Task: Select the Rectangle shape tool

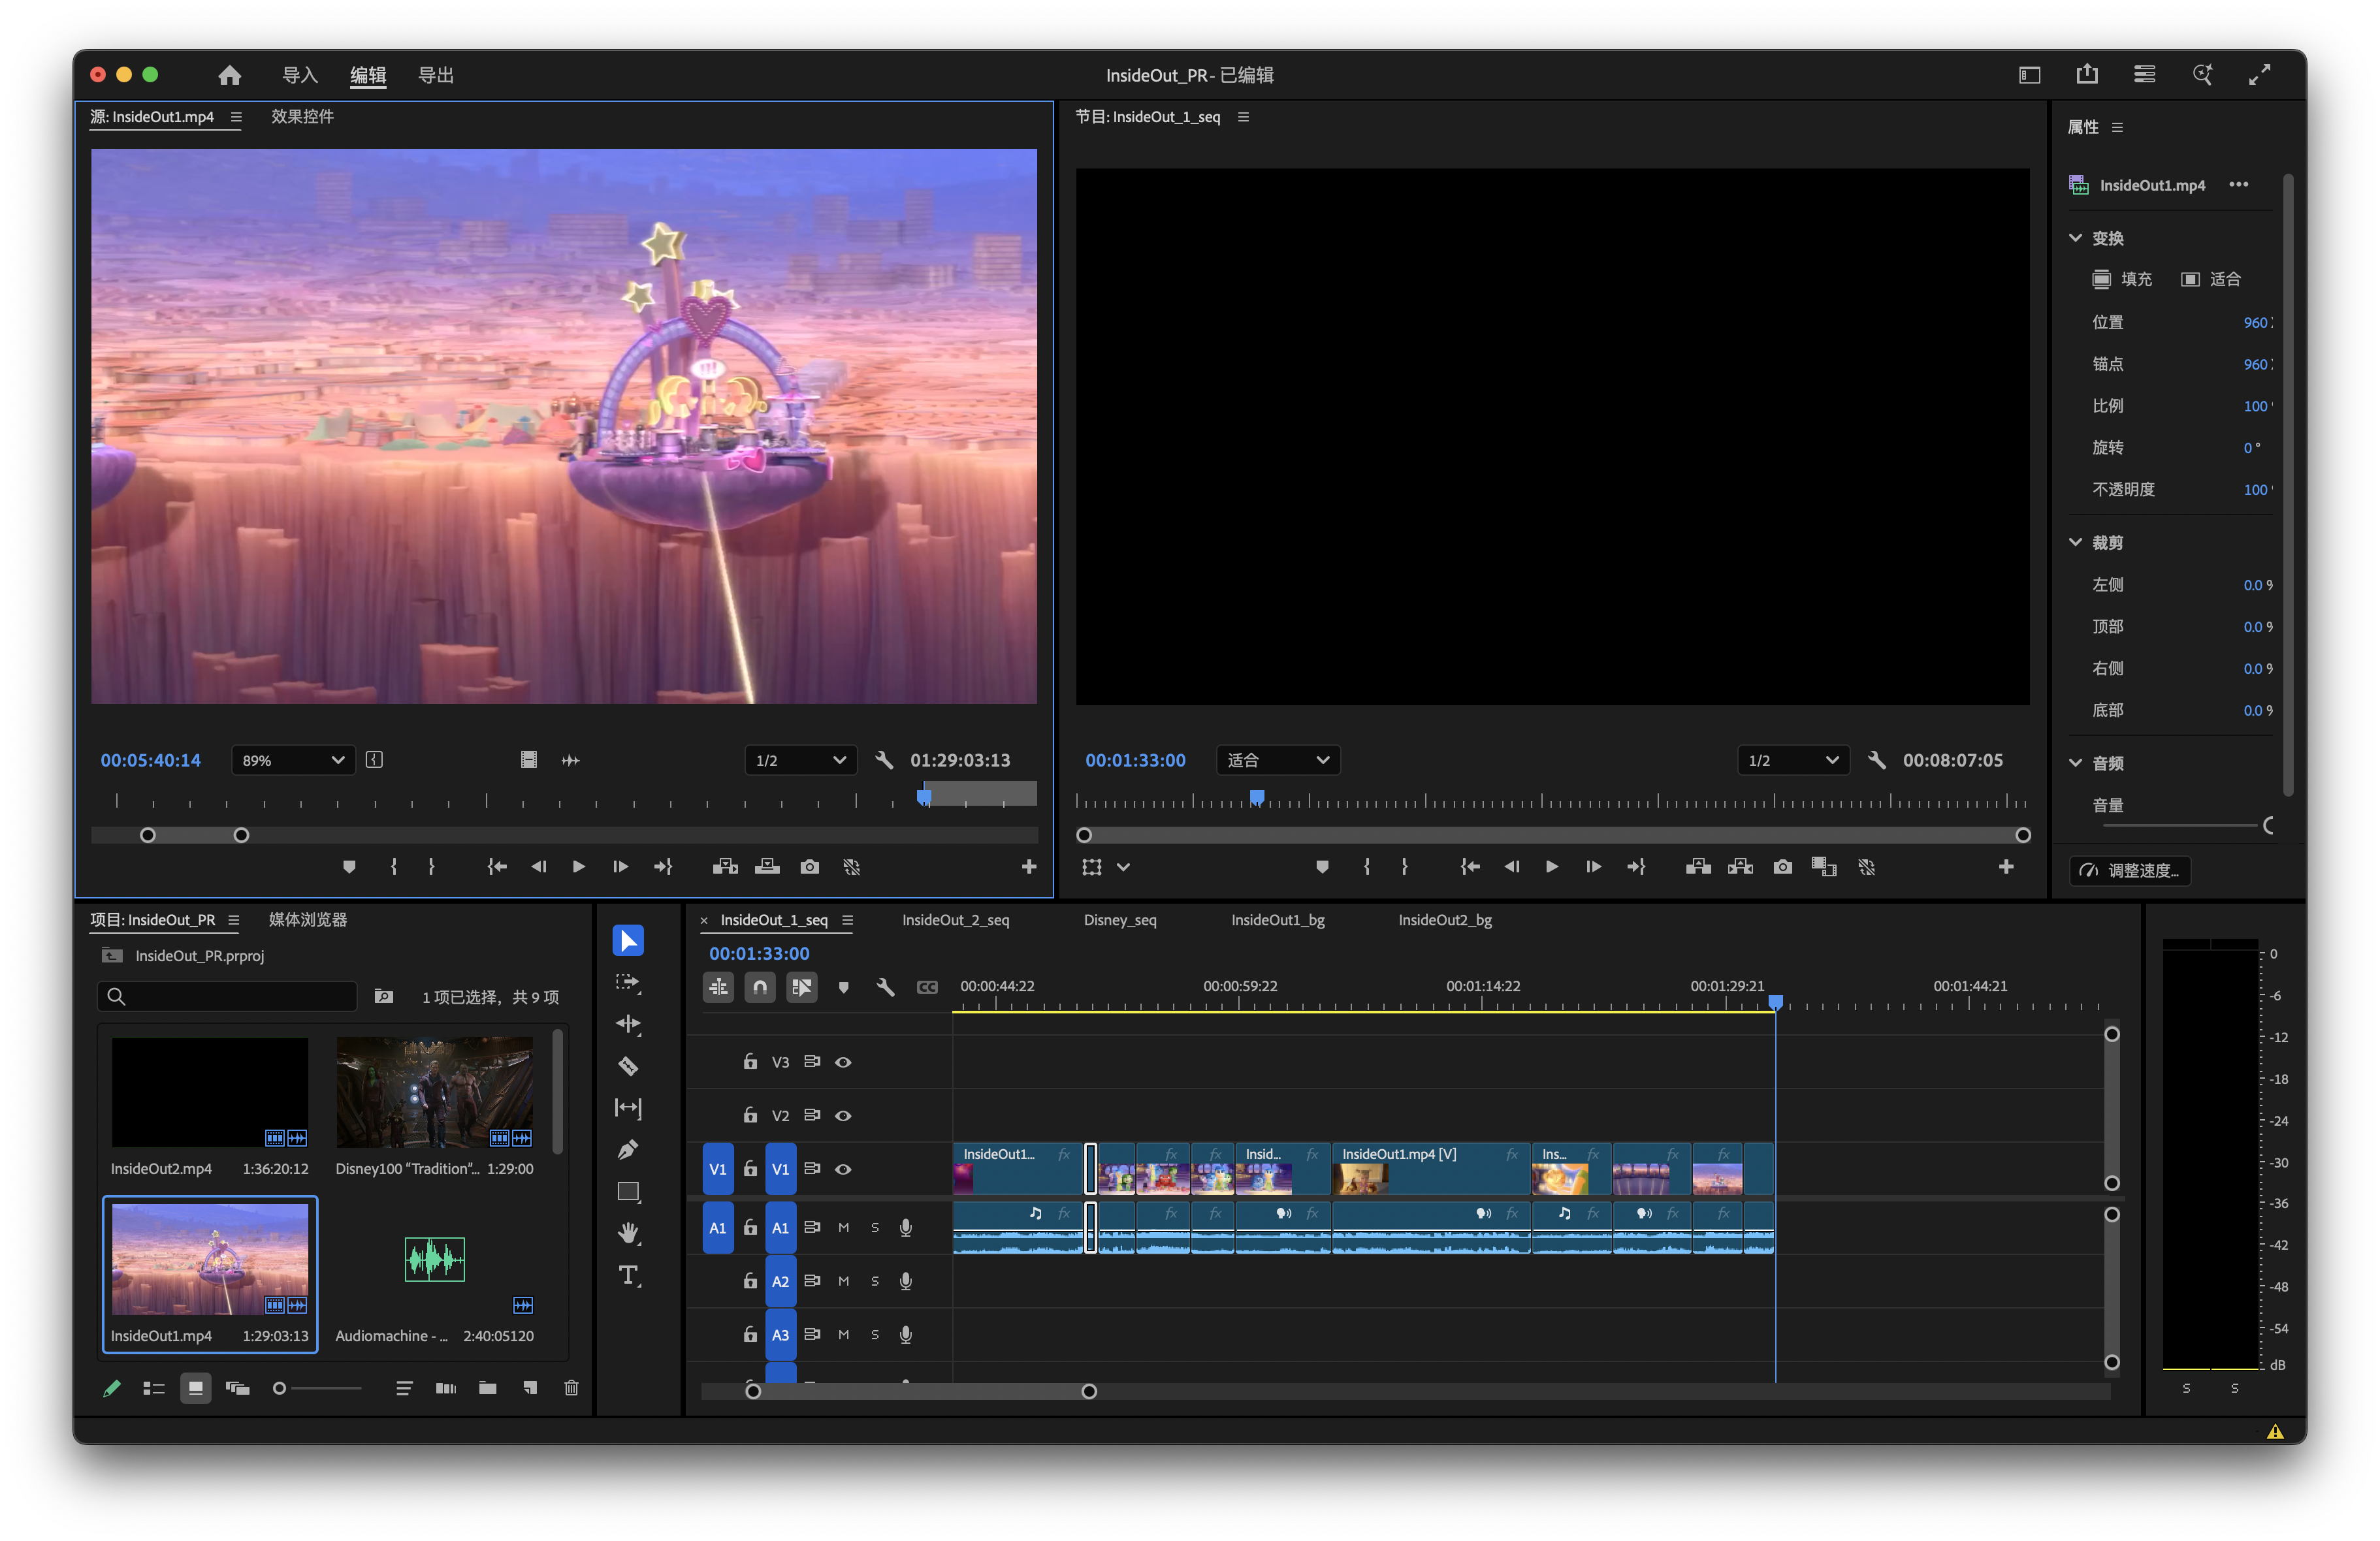Action: [x=628, y=1192]
